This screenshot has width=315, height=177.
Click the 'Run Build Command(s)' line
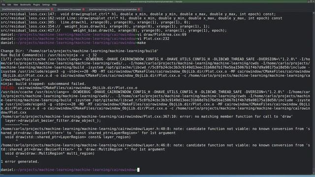(x=49, y=55)
